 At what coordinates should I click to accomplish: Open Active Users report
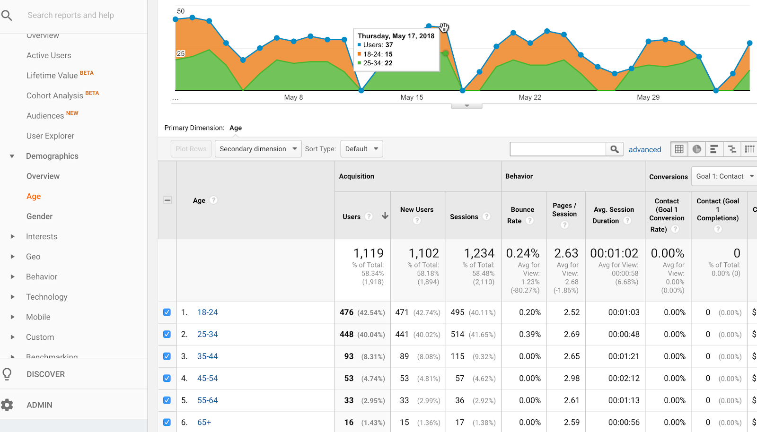tap(49, 55)
